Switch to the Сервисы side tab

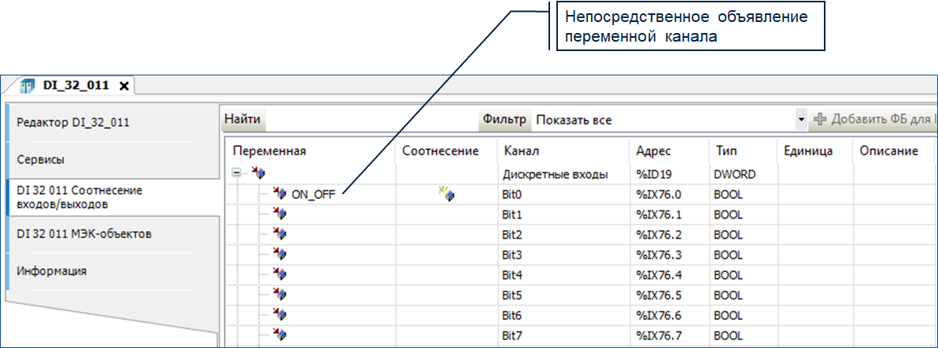tap(41, 159)
